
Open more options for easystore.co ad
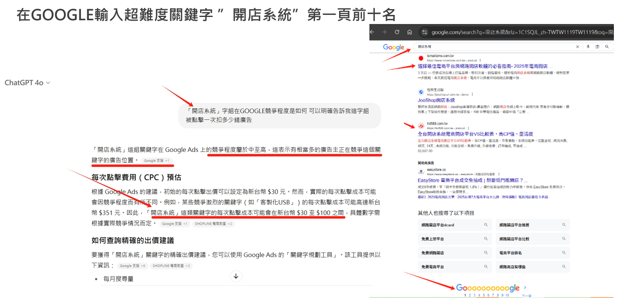click(499, 175)
